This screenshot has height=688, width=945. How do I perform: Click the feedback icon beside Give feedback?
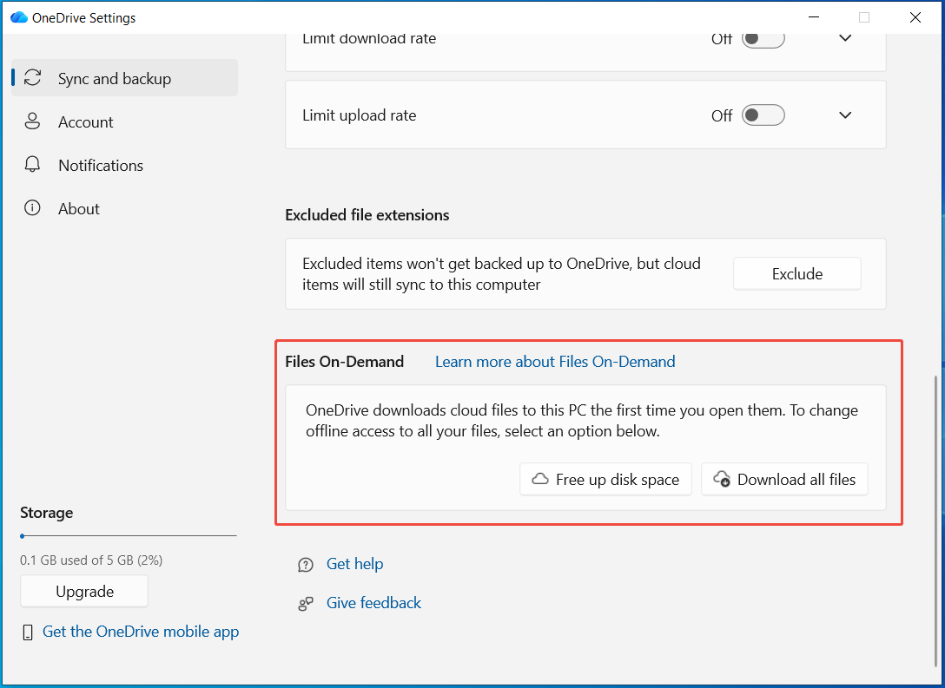tap(305, 603)
